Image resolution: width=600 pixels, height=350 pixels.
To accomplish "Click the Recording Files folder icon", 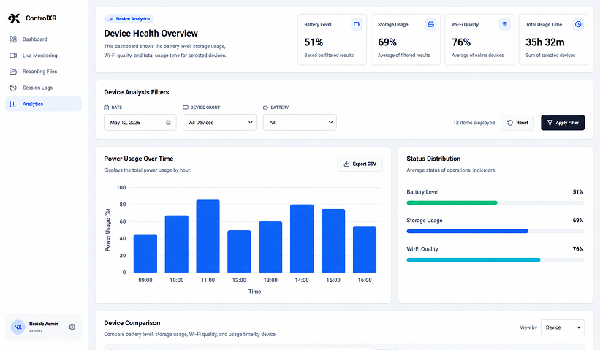I will pyautogui.click(x=13, y=72).
